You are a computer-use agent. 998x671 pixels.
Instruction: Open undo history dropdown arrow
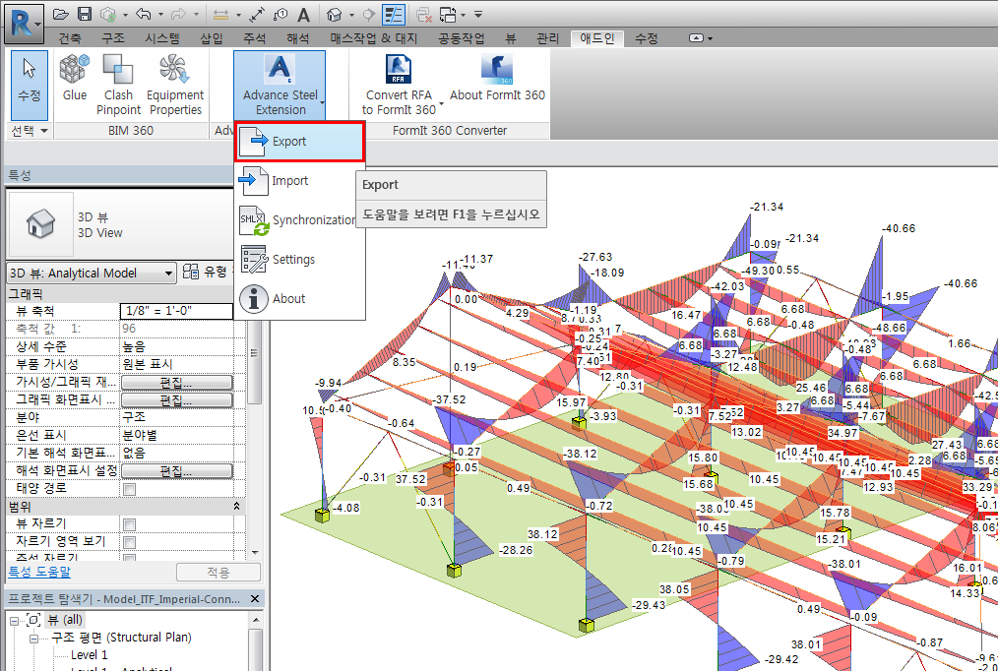pos(159,14)
